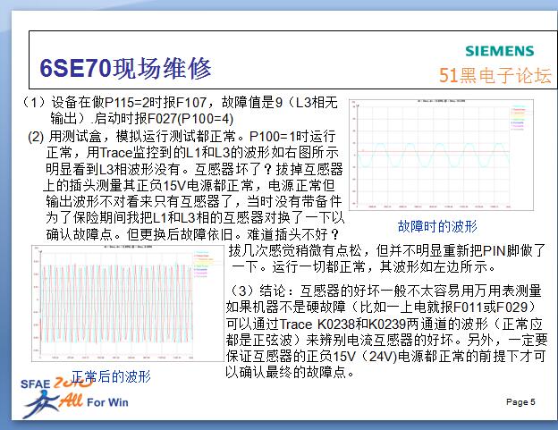The image size is (558, 430).
Task: Select line "以确认最终的故障点。"
Action: coord(290,372)
